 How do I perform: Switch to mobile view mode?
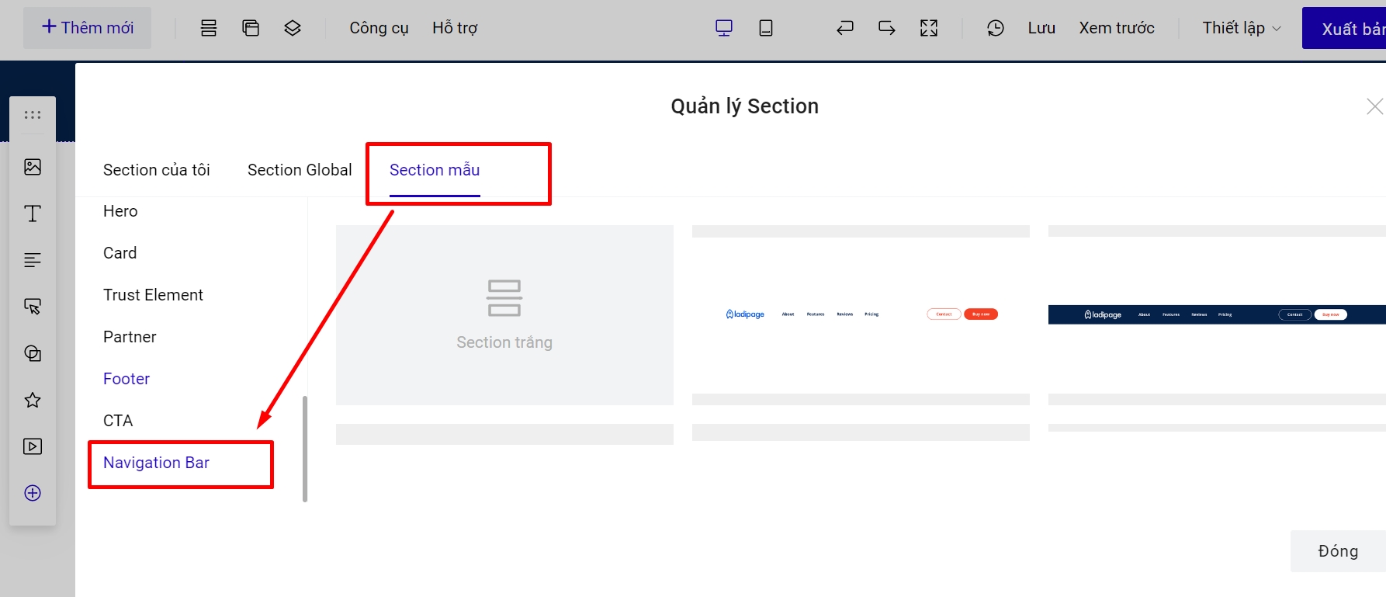point(766,28)
